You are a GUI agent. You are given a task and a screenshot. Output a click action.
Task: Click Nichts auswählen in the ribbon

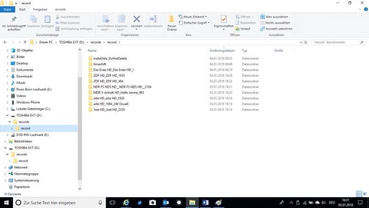click(275, 23)
